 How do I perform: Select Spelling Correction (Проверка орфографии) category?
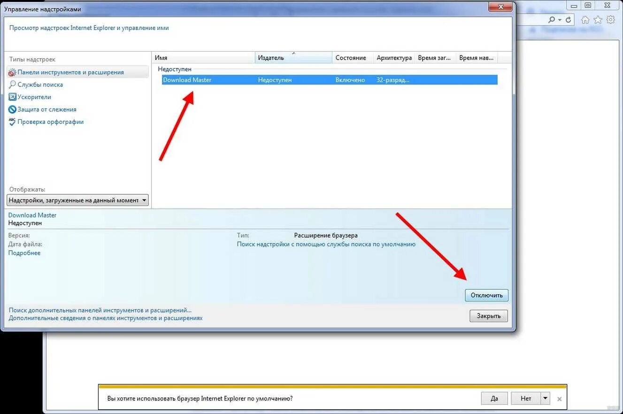click(x=51, y=122)
